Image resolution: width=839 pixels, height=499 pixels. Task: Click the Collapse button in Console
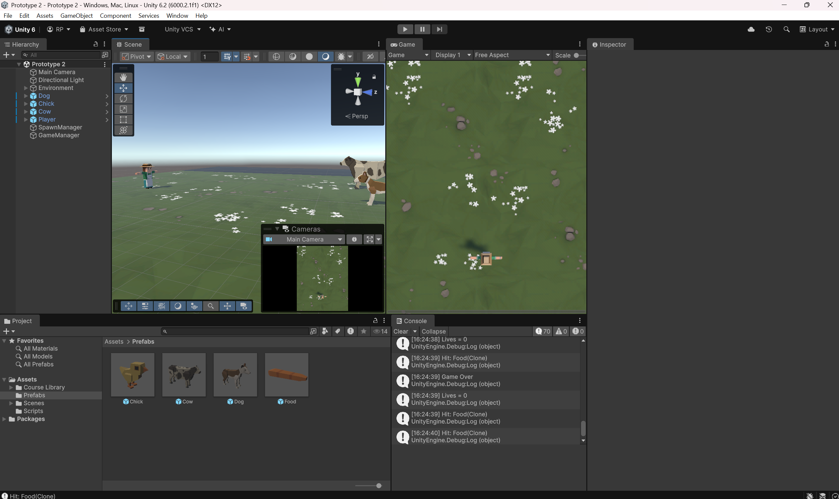point(433,331)
